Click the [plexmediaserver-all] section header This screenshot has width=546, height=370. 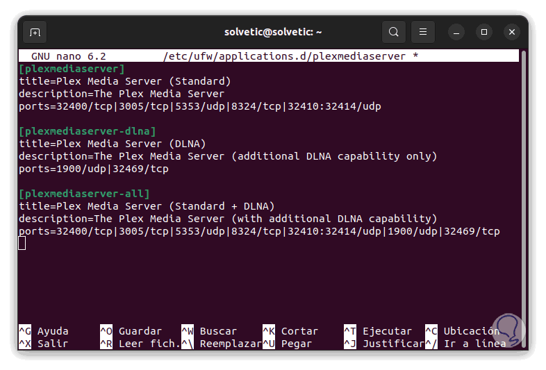pos(84,194)
